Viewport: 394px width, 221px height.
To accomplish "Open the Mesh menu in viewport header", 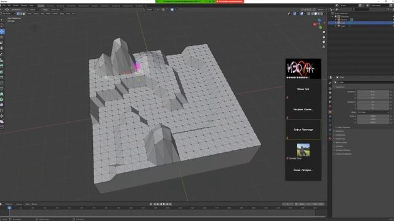I will [48, 14].
